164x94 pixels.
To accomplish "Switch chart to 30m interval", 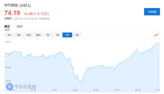I will (38, 35).
